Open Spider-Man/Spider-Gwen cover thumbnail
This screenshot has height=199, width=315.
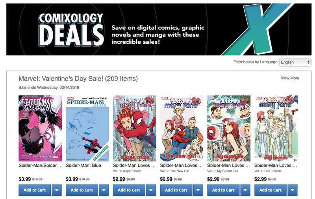click(x=40, y=128)
